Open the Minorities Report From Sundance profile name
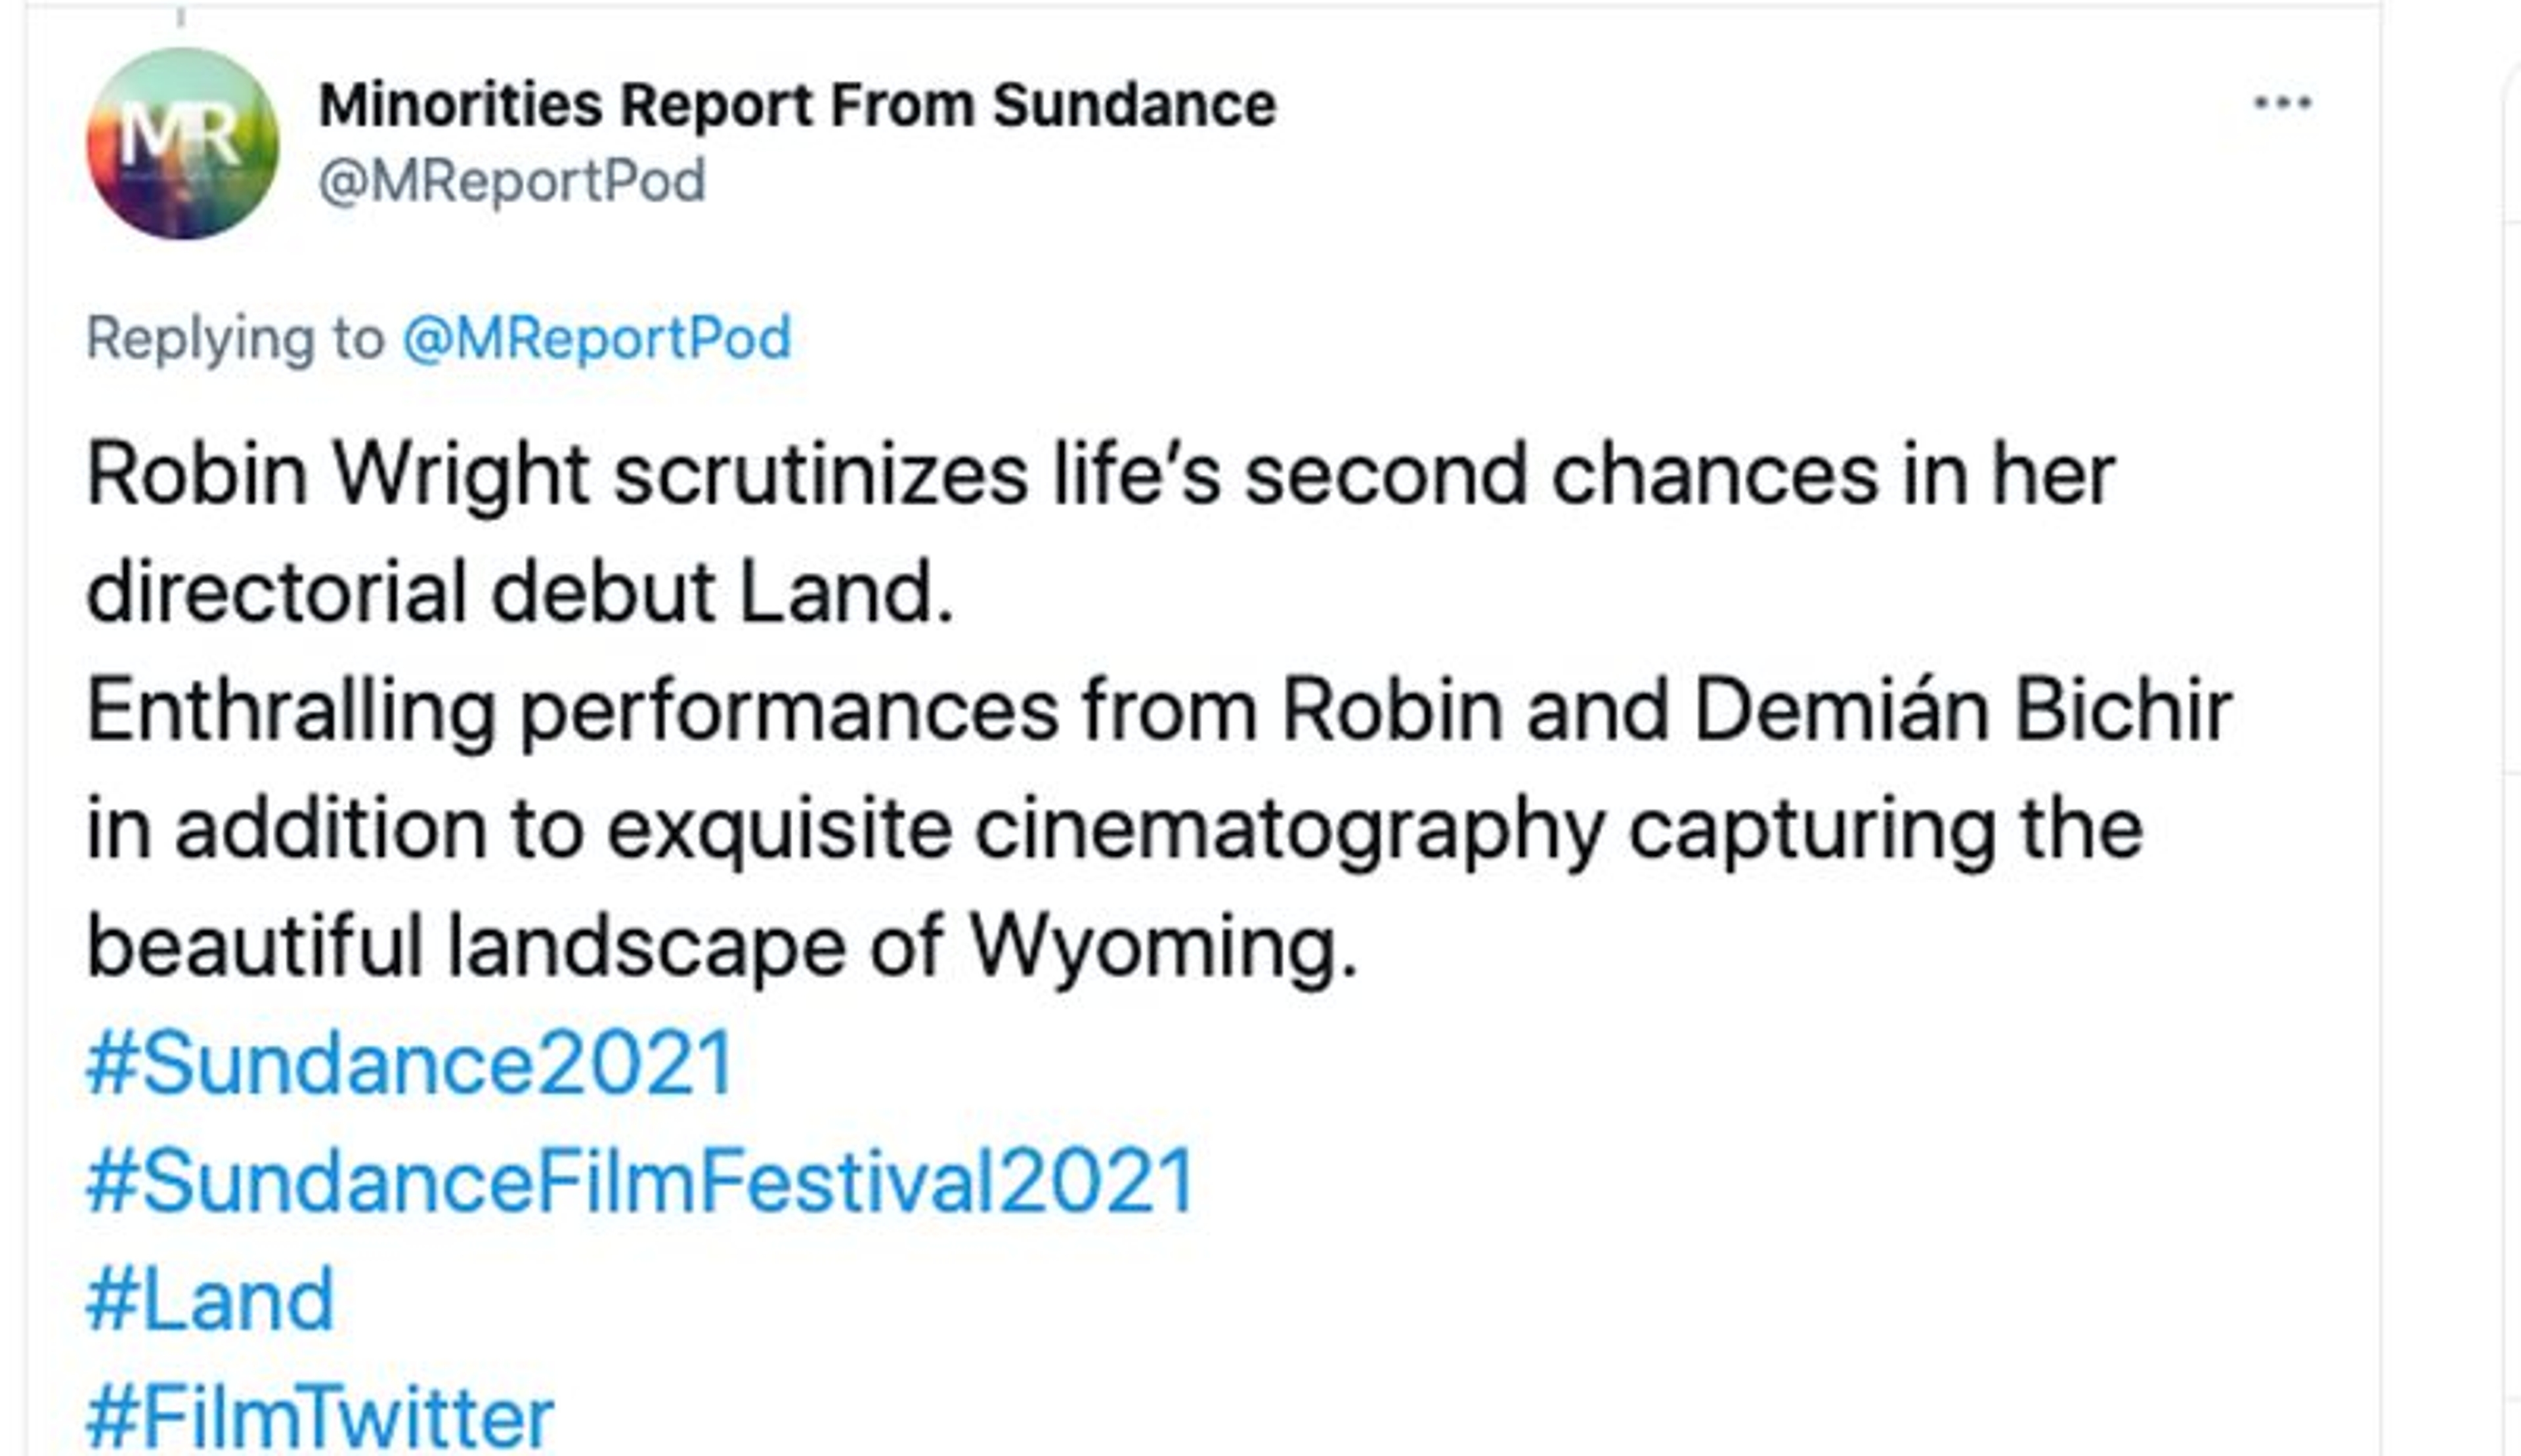 click(797, 105)
